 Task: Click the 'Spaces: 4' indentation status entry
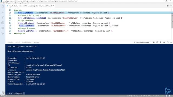pos(139,96)
